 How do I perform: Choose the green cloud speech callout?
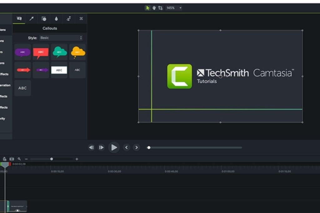pos(59,52)
